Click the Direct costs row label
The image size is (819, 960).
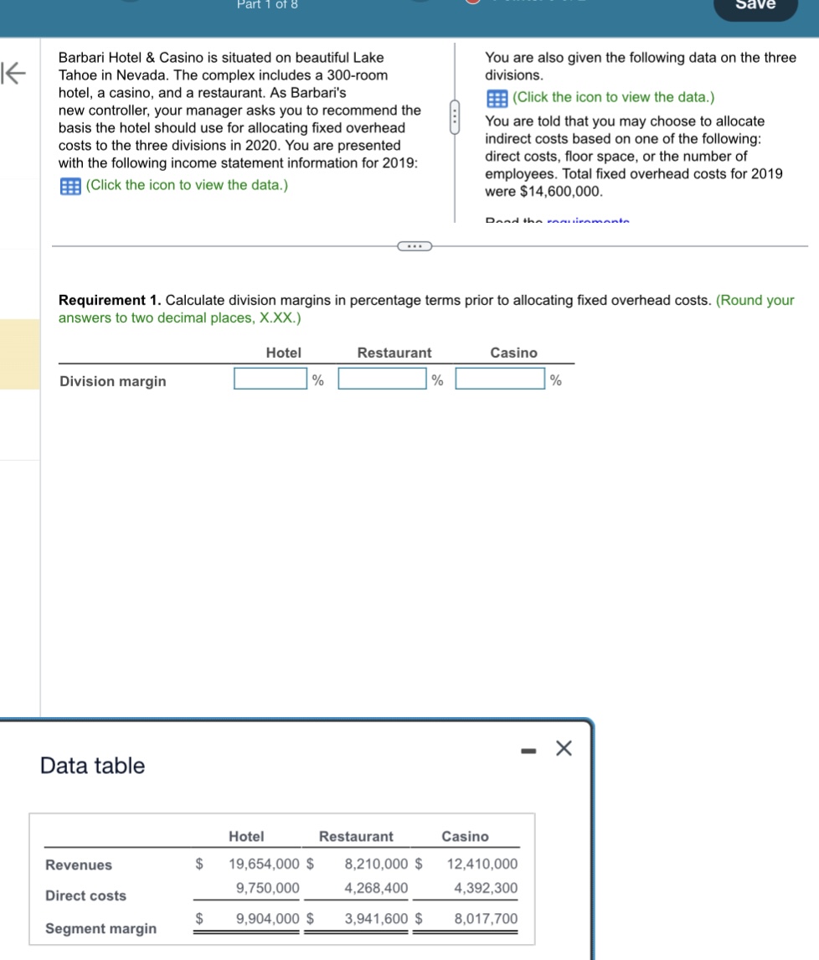85,895
